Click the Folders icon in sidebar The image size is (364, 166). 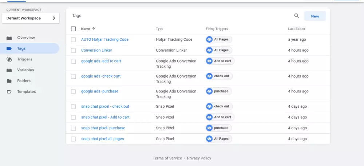point(9,81)
